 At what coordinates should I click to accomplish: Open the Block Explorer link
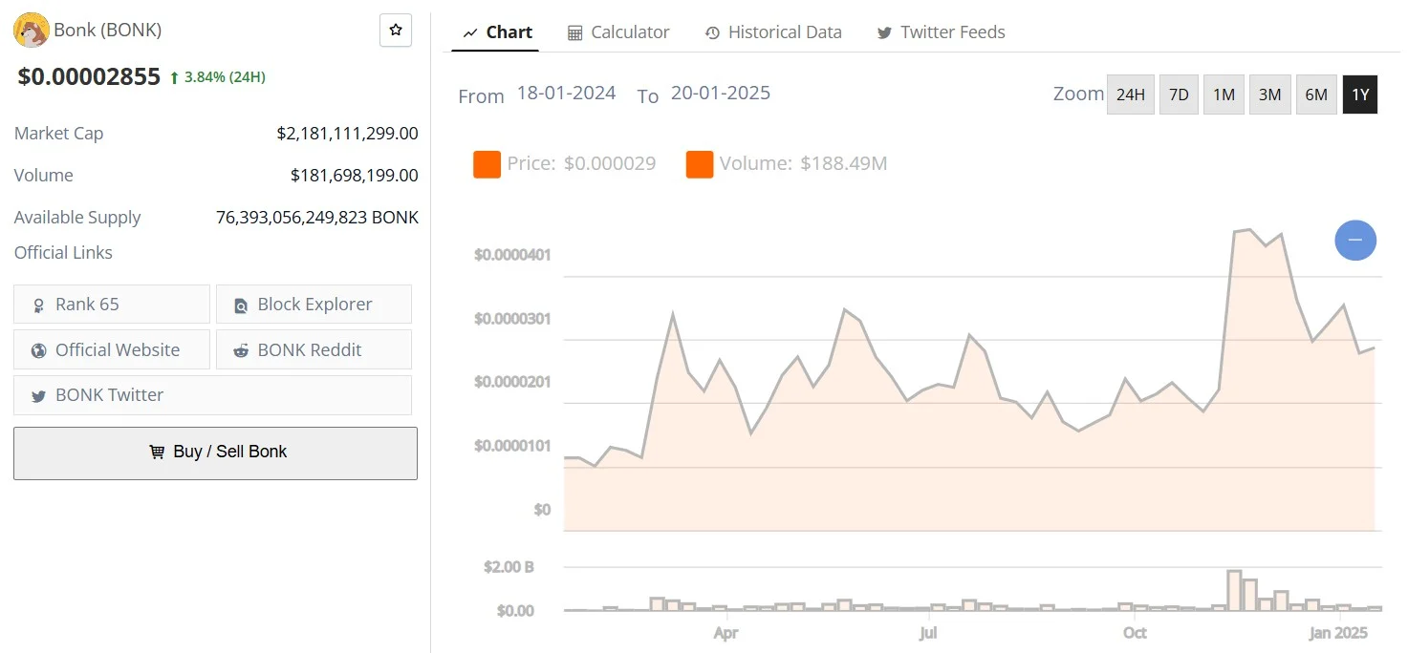(314, 304)
